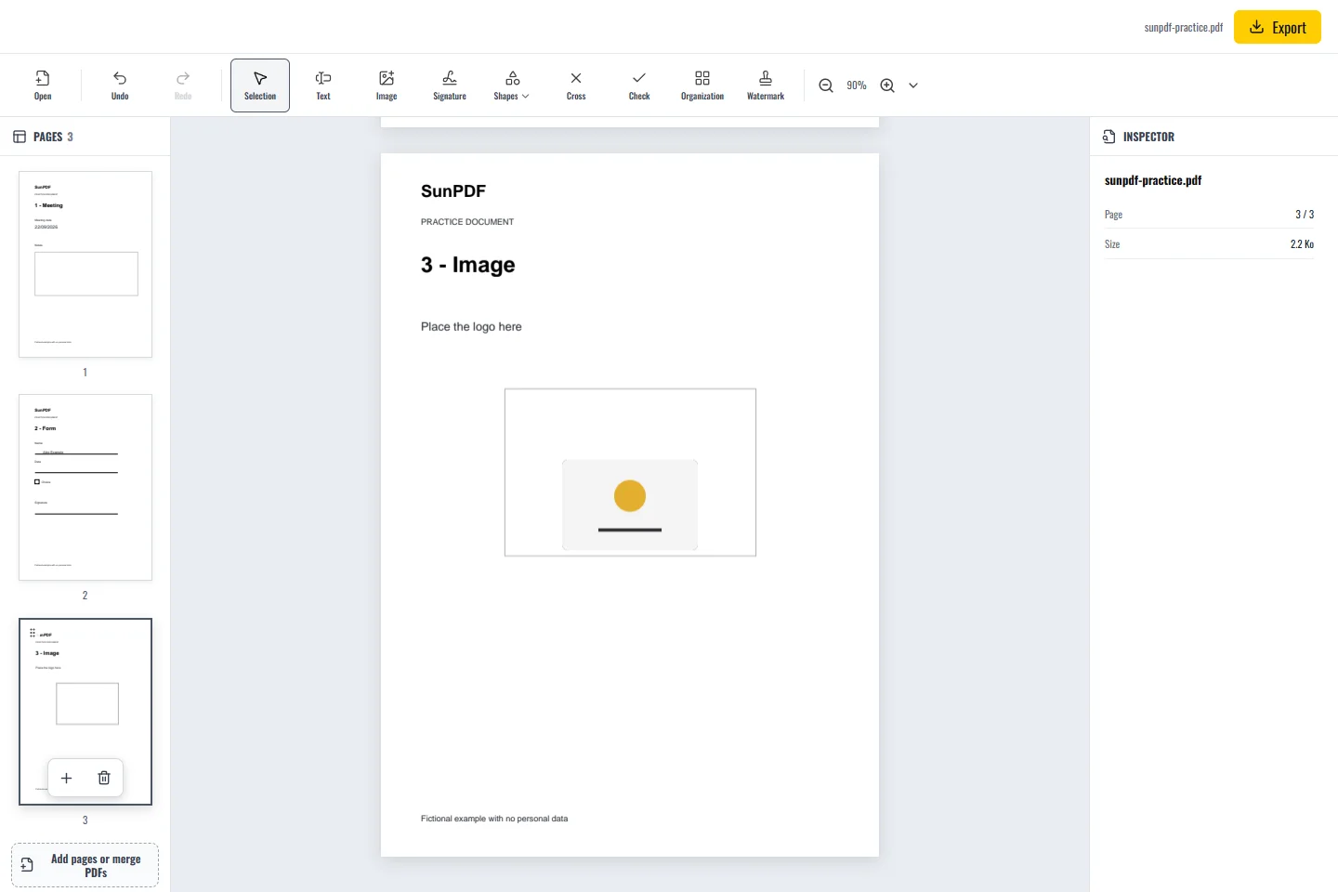Click the Page value 3 / 3
1338x892 pixels.
(1305, 214)
